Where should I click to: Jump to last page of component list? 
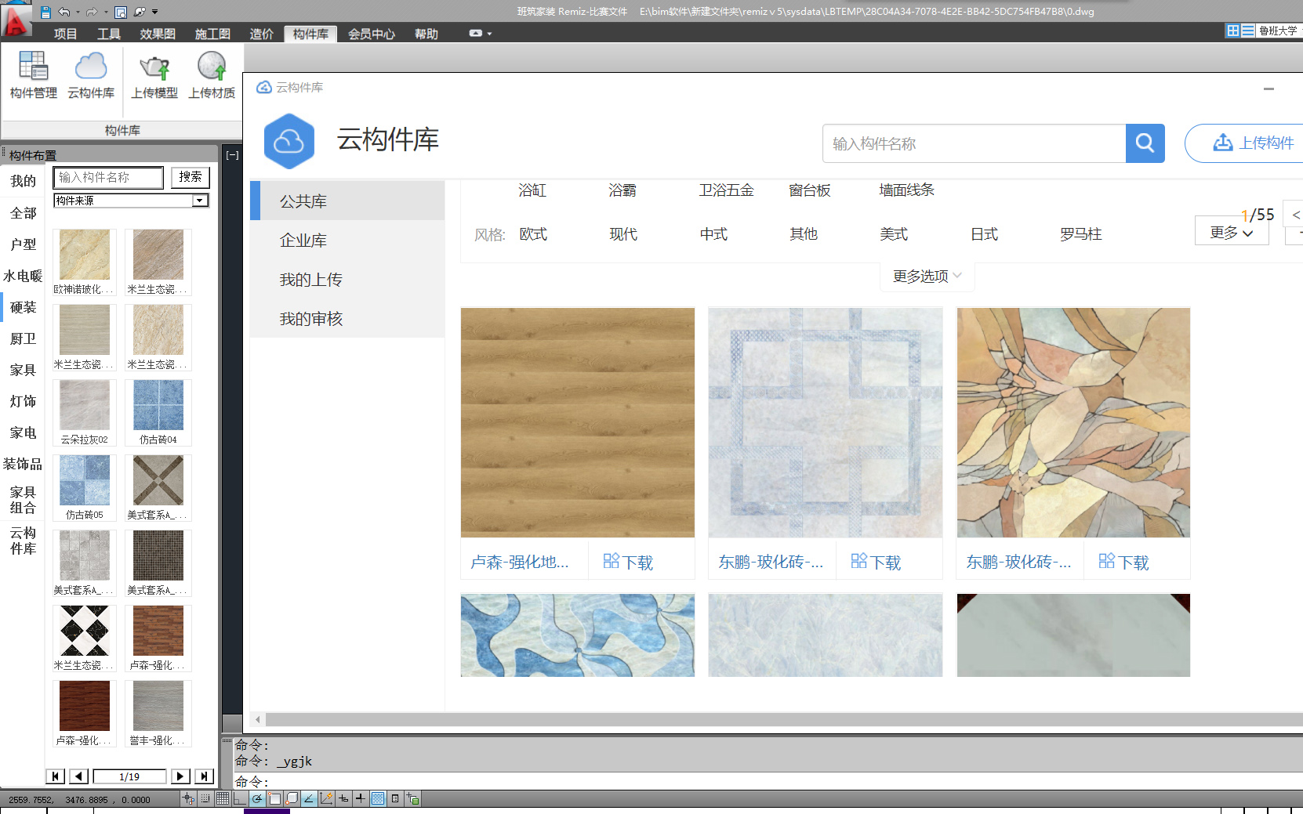click(204, 776)
